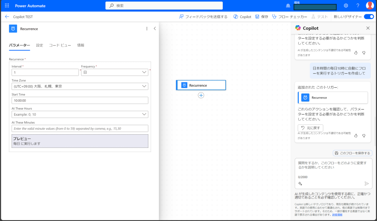Image resolution: width=377 pixels, height=221 pixels.
Task: Select the Recurrence trigger card on canvas
Action: [x=201, y=85]
